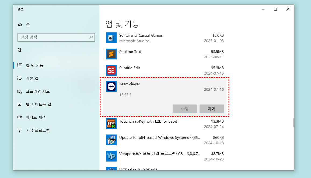Viewport: 311px width, 178px height.
Task: Click Microsoft Studios publisher text
Action: (x=134, y=41)
